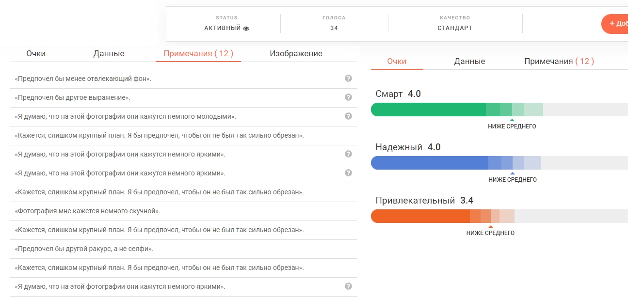Viewport: 628px width, 299px height.
Task: Click the blue Надежный score bar
Action: pyautogui.click(x=499, y=163)
